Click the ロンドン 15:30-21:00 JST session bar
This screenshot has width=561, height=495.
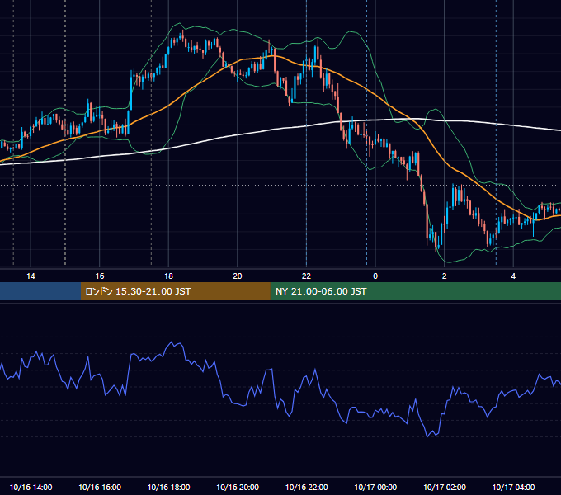(175, 291)
